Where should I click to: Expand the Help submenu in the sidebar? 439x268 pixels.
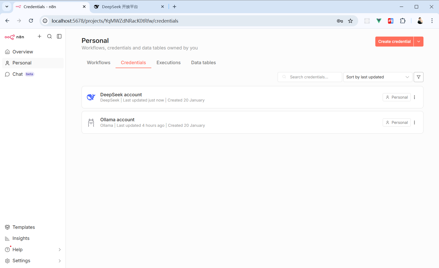point(60,250)
